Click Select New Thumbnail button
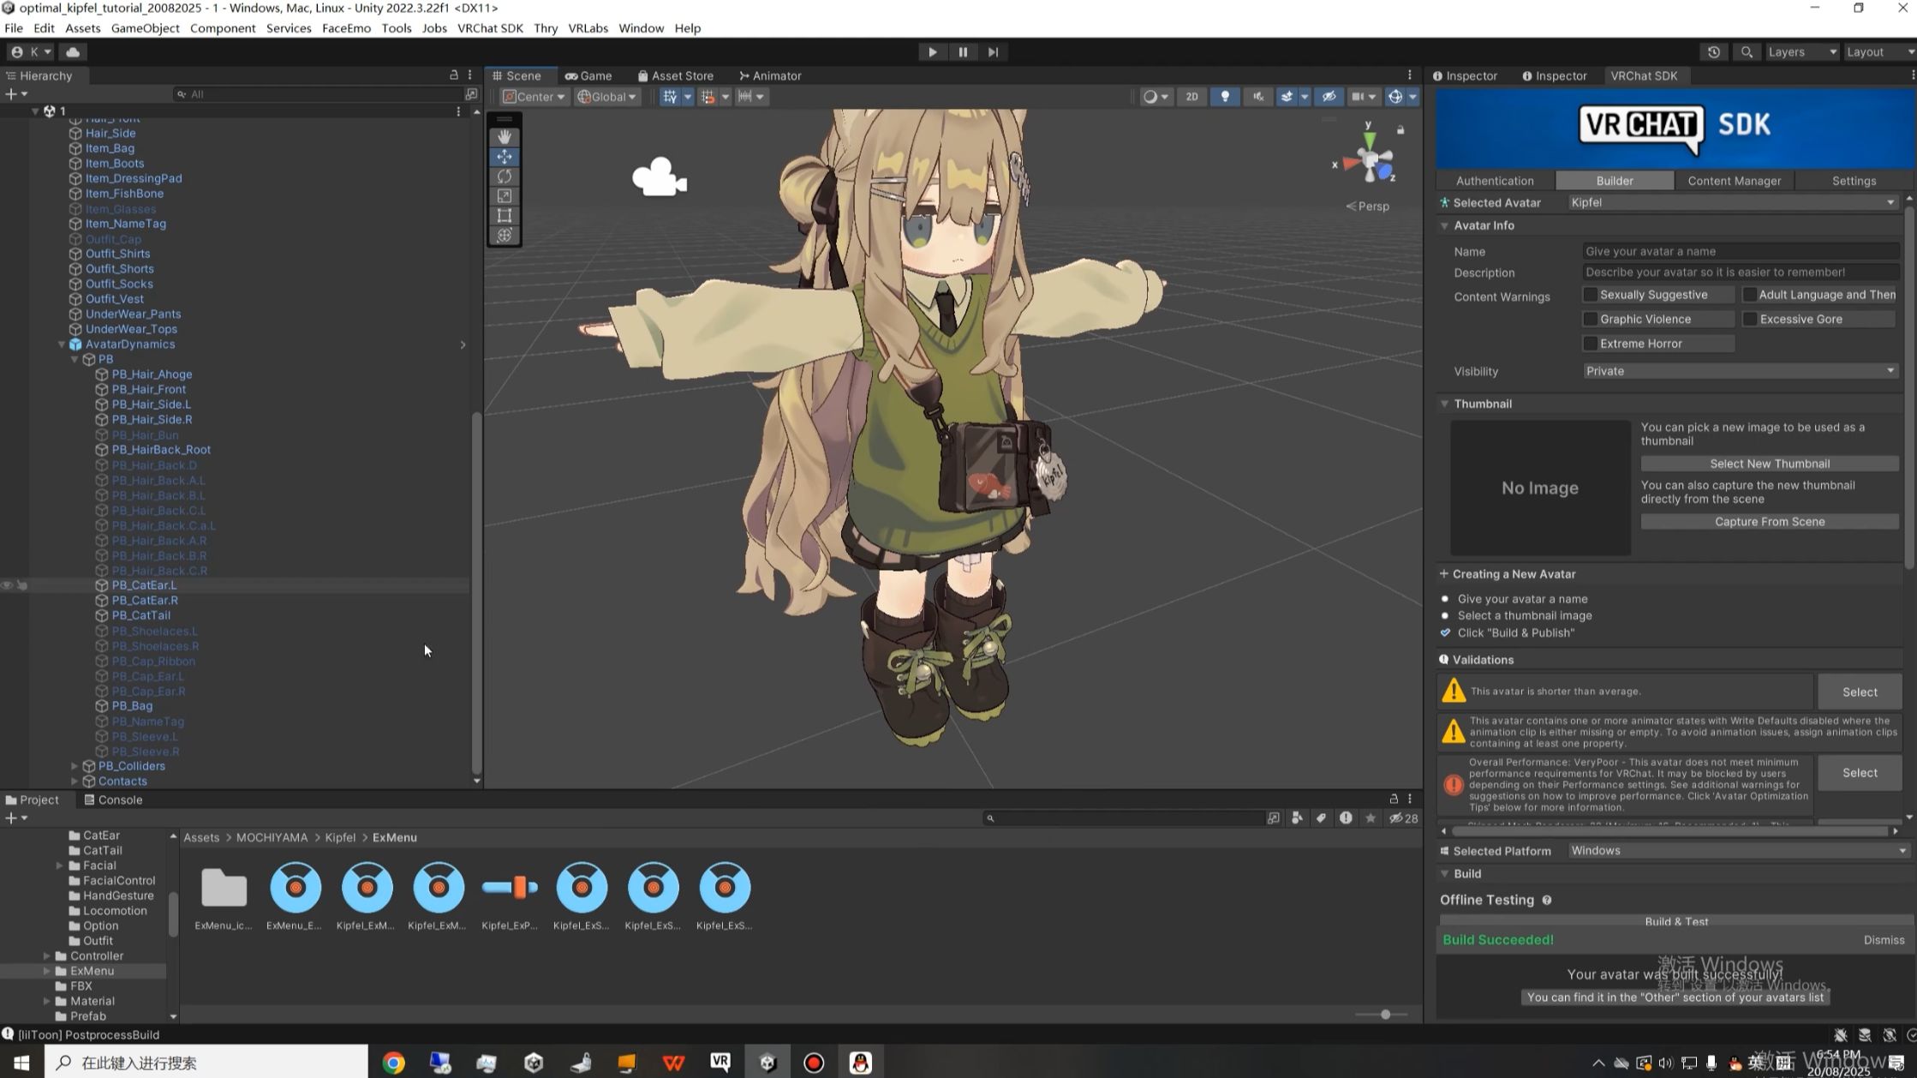 tap(1770, 464)
